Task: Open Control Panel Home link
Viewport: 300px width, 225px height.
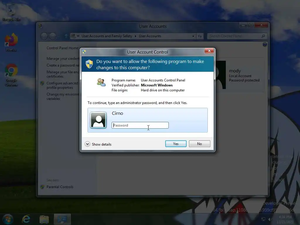Action: [x=62, y=48]
